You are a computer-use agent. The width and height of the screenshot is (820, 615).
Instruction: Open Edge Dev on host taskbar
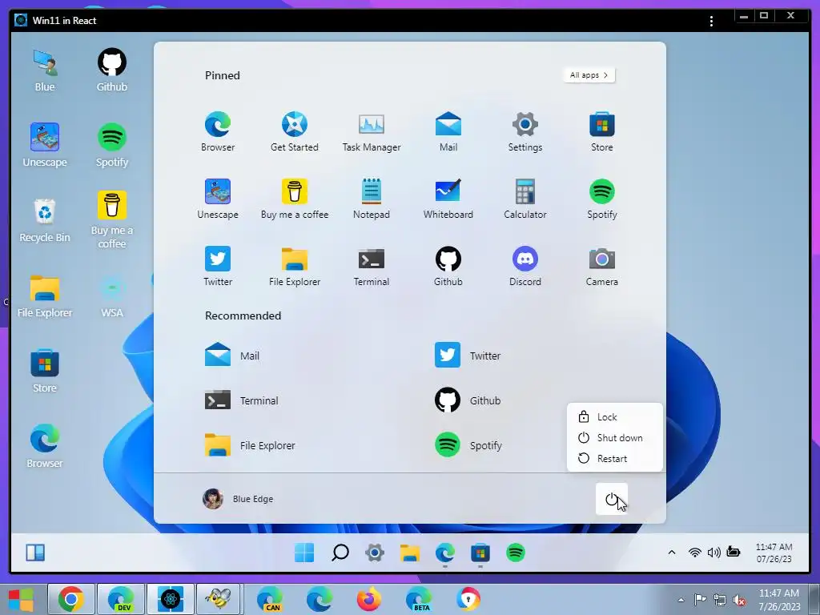(x=121, y=599)
